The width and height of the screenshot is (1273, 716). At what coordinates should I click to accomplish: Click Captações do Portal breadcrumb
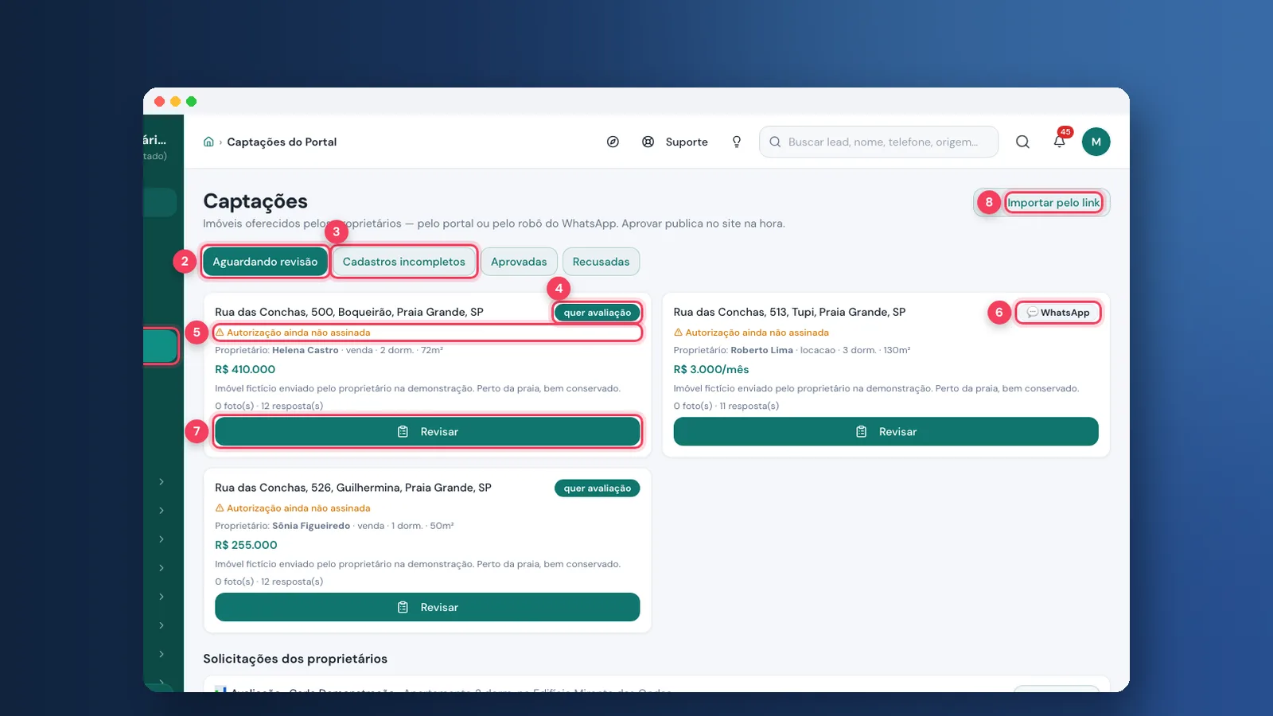click(282, 142)
